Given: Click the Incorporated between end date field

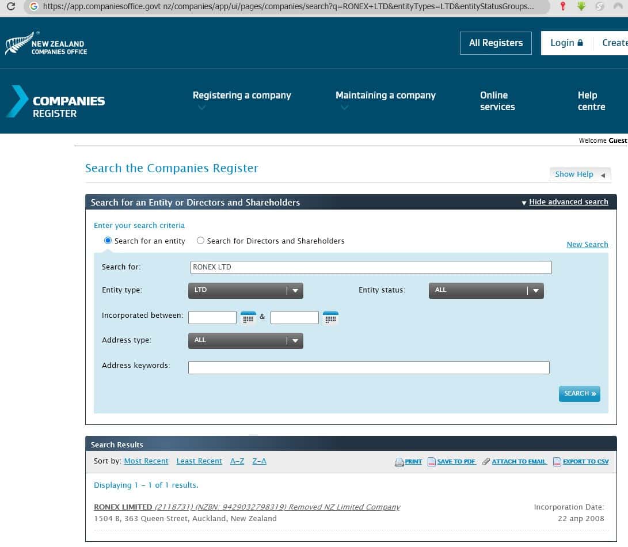Looking at the screenshot, I should [x=294, y=317].
